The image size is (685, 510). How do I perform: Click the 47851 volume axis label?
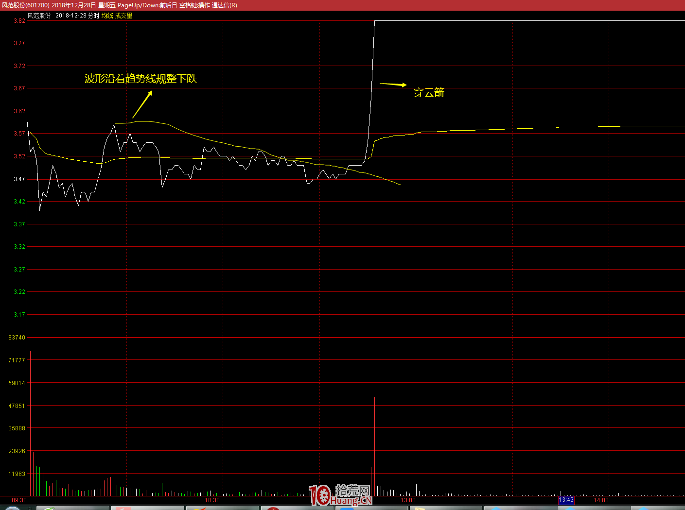pyautogui.click(x=17, y=406)
